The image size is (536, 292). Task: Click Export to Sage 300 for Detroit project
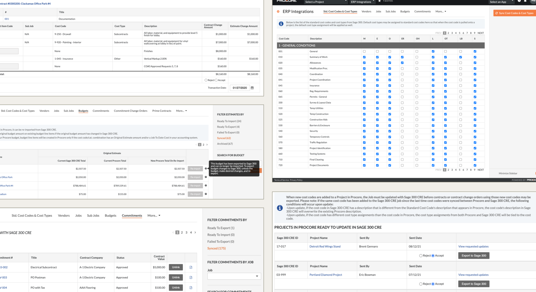474,255
